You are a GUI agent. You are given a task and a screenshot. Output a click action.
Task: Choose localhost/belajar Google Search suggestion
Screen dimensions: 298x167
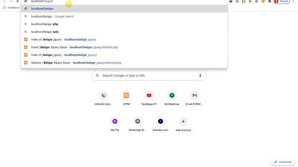click(124, 17)
